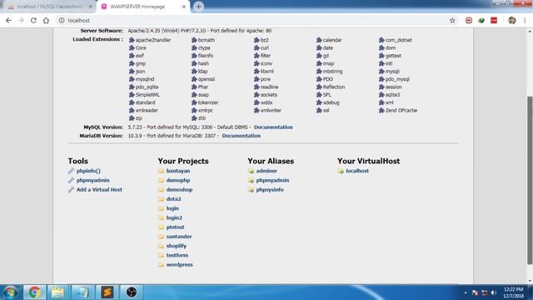
Task: Open the wordpress project
Action: tap(180, 264)
